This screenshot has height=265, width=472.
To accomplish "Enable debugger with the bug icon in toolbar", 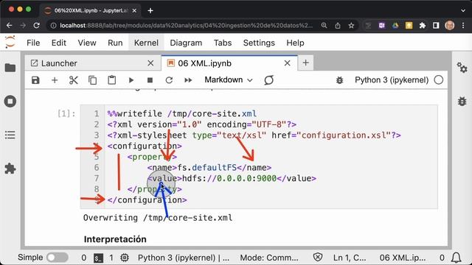I will coord(339,80).
